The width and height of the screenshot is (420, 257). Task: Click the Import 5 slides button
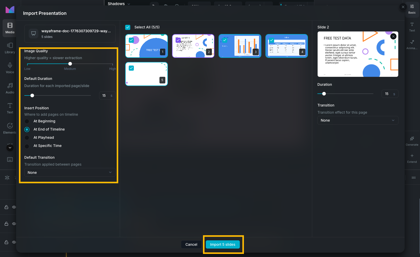tap(222, 244)
